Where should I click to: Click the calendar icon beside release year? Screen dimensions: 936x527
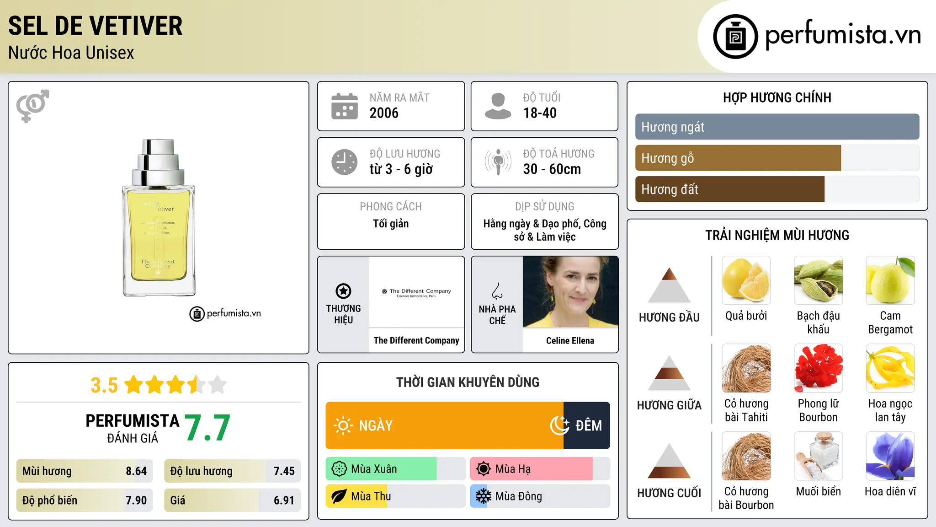click(345, 106)
